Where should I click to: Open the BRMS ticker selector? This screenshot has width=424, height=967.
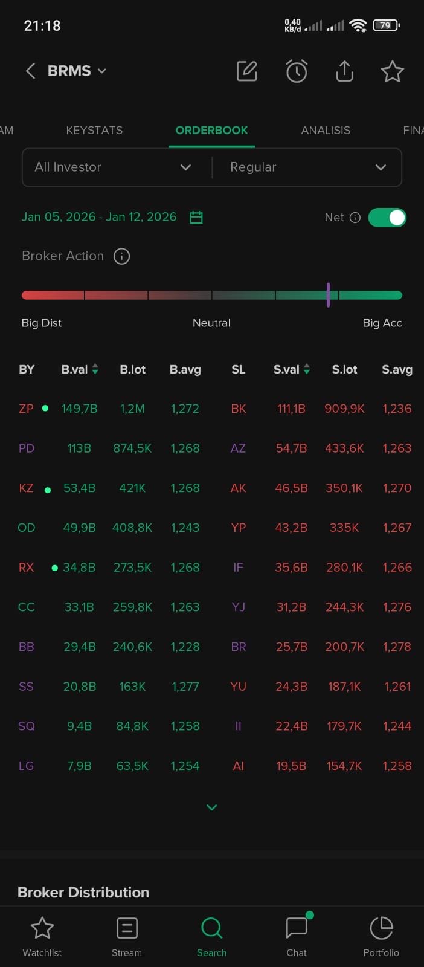(77, 71)
